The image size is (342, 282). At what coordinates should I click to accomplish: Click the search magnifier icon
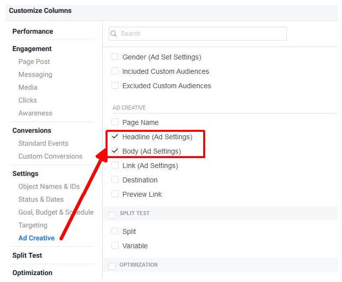(x=114, y=34)
